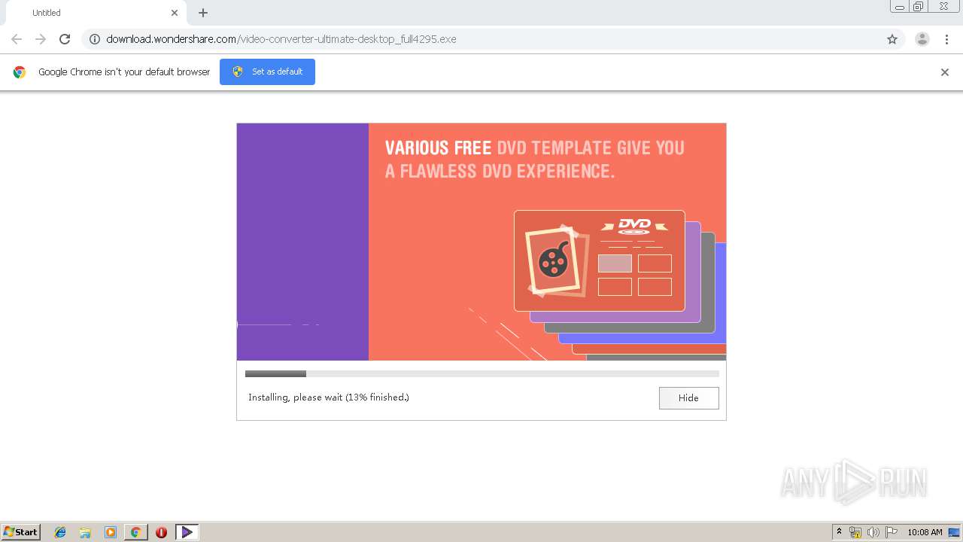Image resolution: width=963 pixels, height=542 pixels.
Task: Click the network tray icon
Action: pos(855,532)
